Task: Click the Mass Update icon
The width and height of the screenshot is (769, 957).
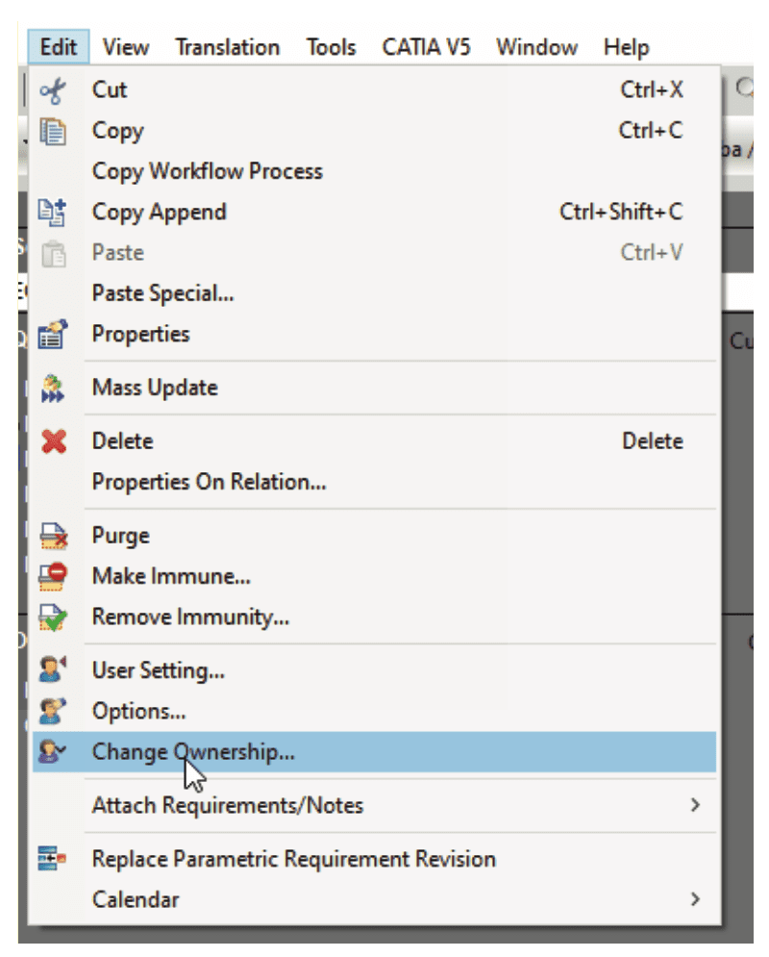Action: (53, 389)
